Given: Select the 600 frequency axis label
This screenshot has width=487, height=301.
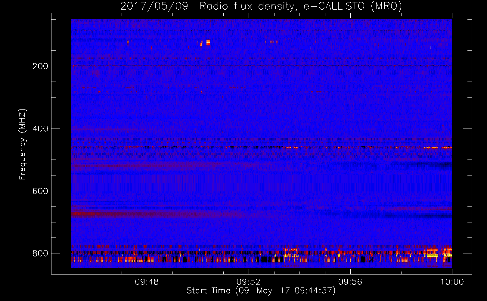Looking at the screenshot, I should pyautogui.click(x=40, y=191).
